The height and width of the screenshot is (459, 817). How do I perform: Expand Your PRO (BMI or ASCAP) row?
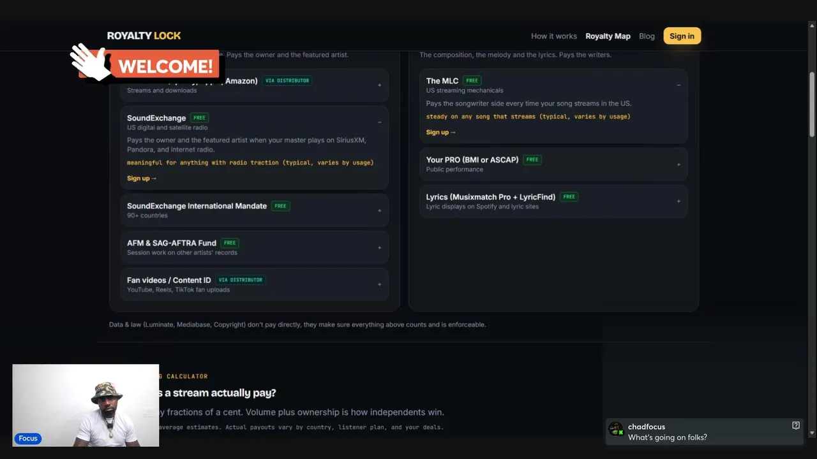[553, 164]
